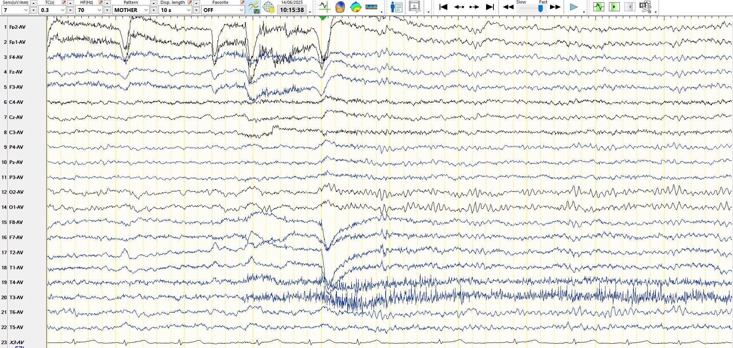Step TC(s) value down

click(x=71, y=10)
